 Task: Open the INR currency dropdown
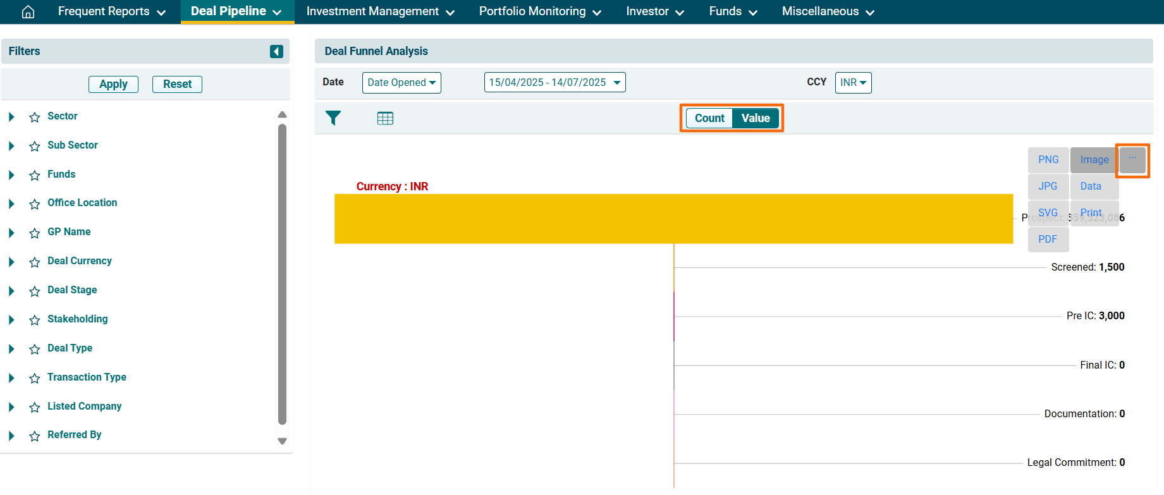point(853,83)
